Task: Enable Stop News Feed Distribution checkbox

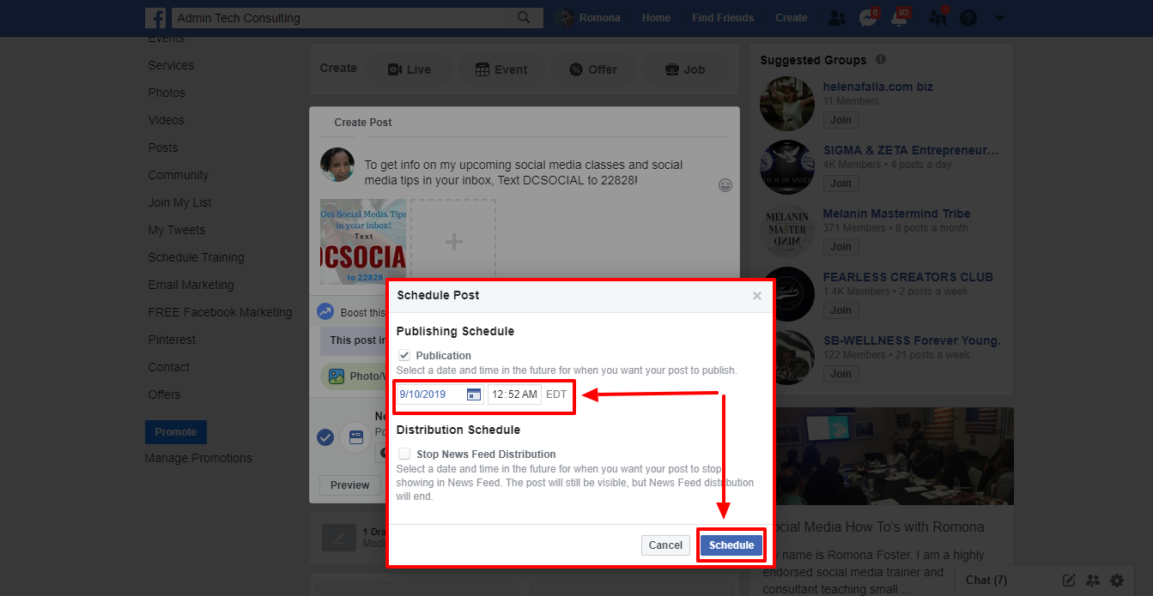Action: pyautogui.click(x=404, y=454)
